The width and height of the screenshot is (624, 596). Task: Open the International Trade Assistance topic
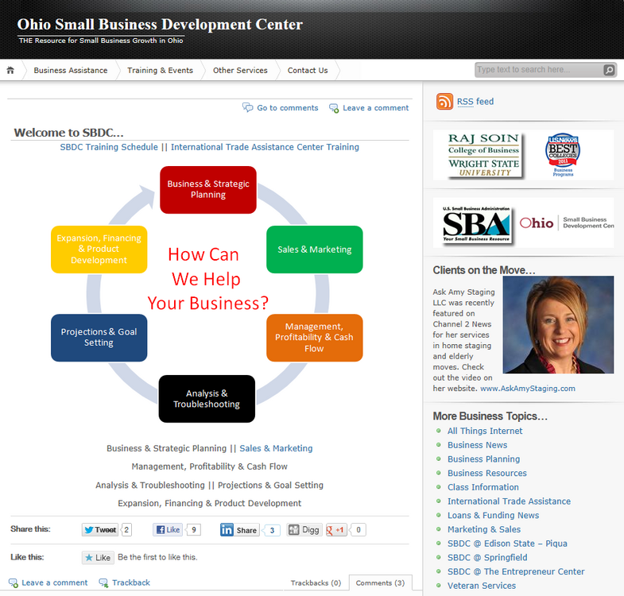click(x=509, y=501)
